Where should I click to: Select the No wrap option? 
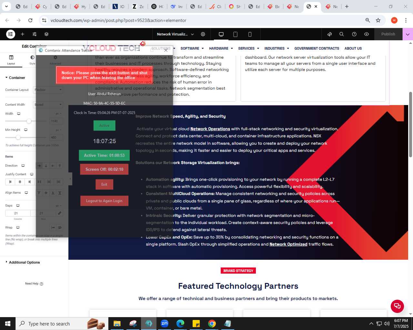[x=53, y=228]
